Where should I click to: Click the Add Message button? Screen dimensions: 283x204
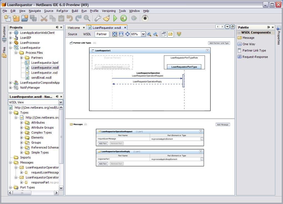(223, 124)
